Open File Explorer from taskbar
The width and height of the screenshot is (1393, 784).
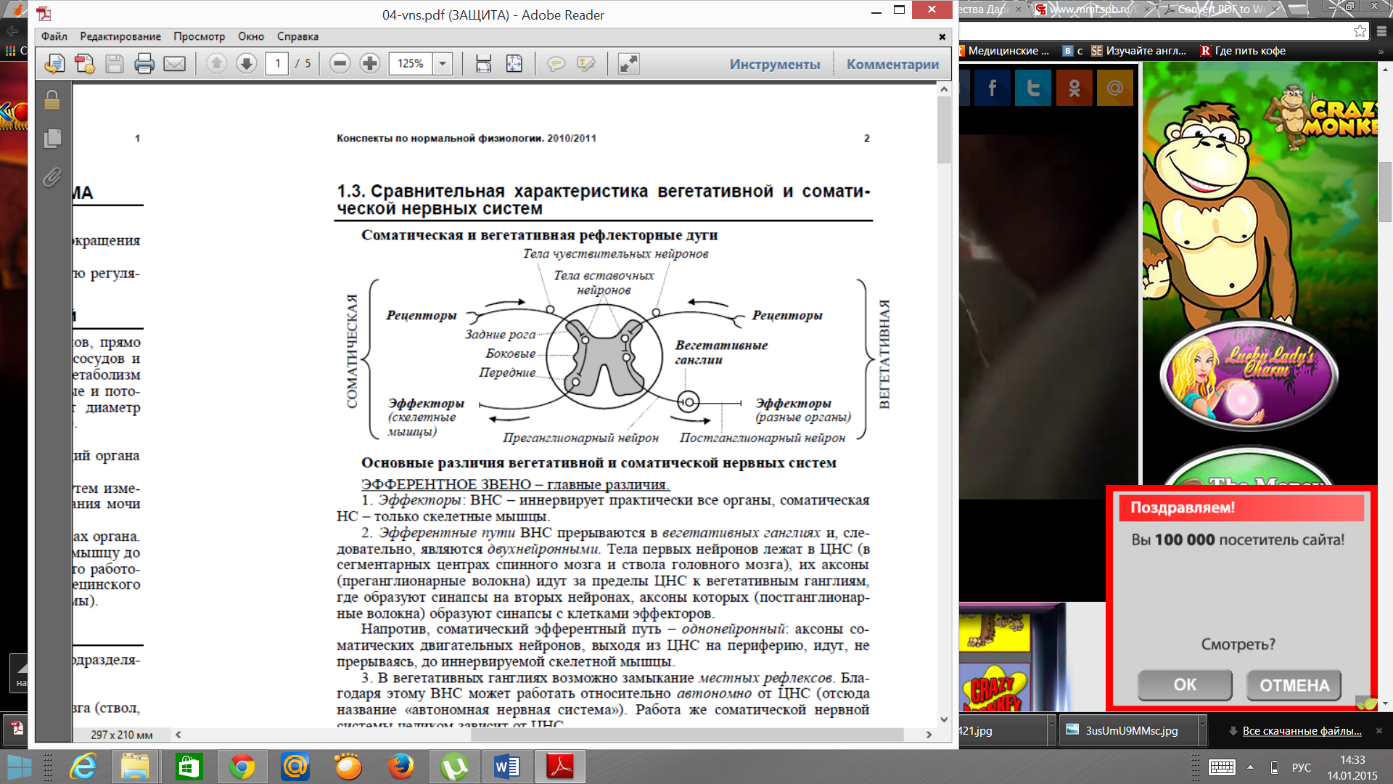[135, 767]
